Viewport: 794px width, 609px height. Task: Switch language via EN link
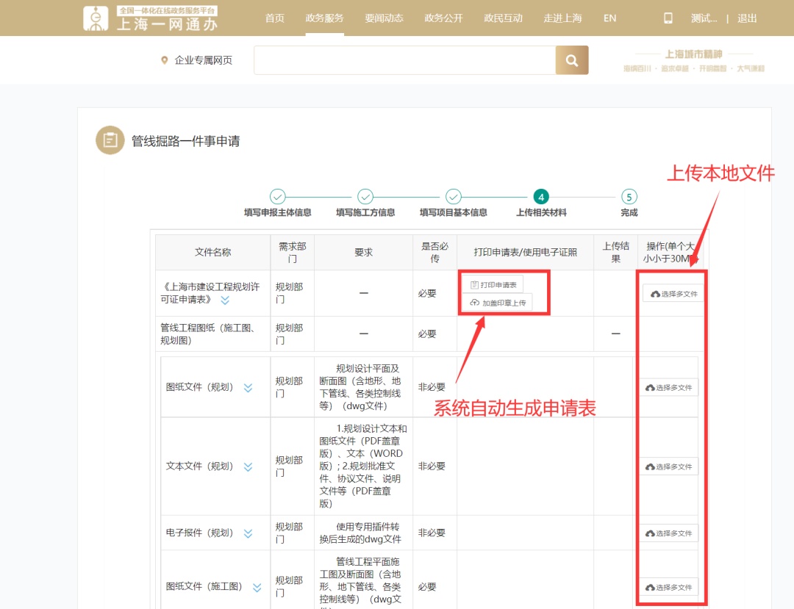(609, 18)
